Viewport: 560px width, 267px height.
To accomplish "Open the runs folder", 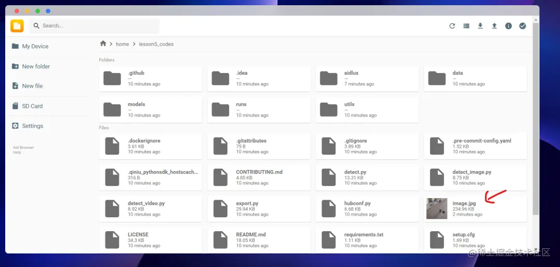I will coord(259,110).
